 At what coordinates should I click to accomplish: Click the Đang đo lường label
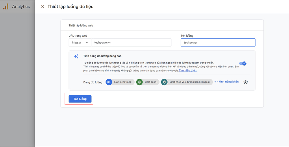click(93, 82)
